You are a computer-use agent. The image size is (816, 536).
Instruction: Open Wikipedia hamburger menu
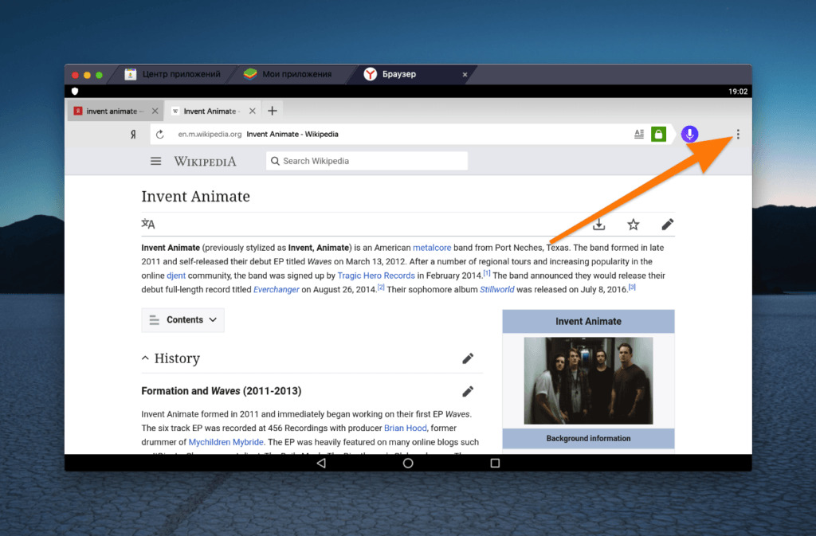point(155,161)
